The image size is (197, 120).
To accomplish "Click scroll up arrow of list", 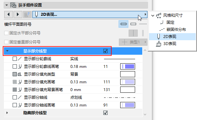I will (145, 50).
